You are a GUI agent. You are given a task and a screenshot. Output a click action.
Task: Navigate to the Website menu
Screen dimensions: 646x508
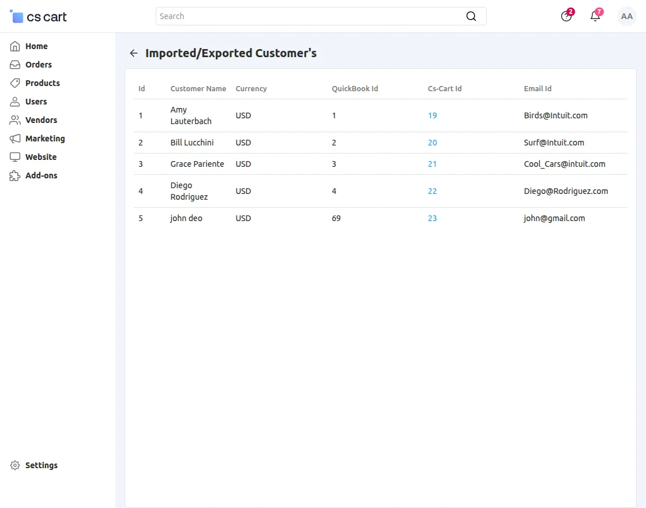(x=40, y=157)
